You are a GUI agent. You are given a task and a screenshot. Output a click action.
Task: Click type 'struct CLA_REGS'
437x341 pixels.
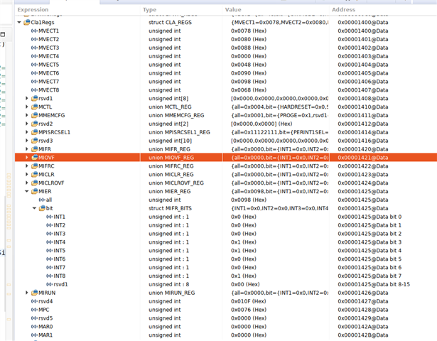point(170,22)
